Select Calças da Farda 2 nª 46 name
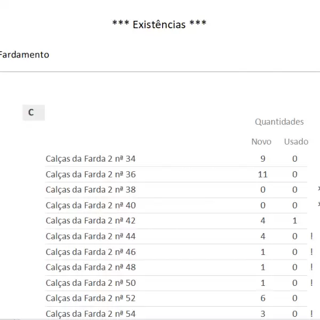 tap(91, 252)
